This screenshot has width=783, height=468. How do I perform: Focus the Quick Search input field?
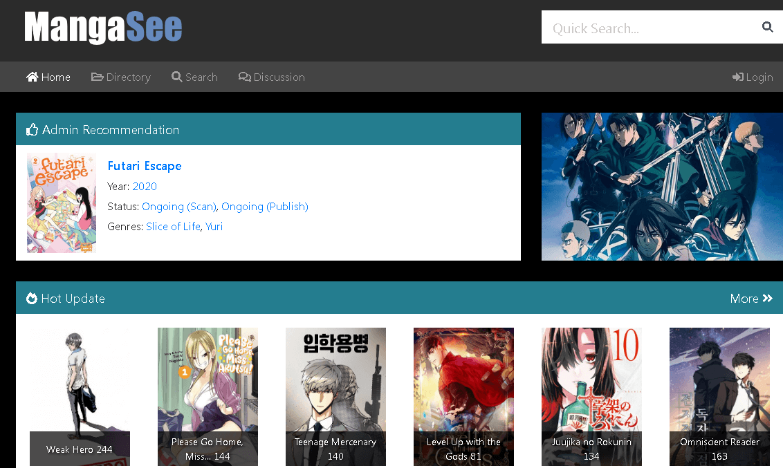[647, 28]
